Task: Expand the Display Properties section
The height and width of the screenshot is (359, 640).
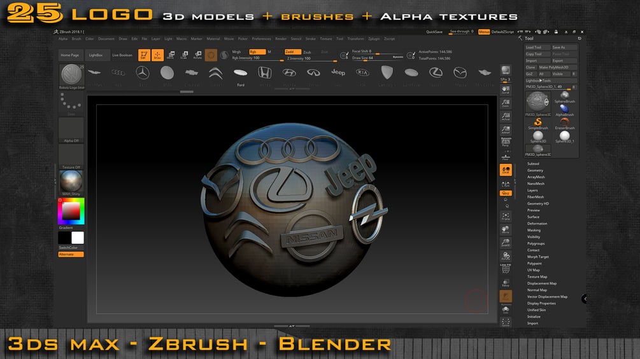Action: 541,303
